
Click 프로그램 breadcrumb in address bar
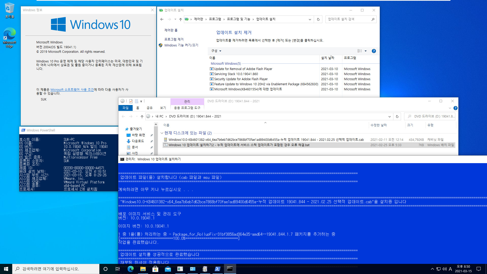click(x=215, y=19)
